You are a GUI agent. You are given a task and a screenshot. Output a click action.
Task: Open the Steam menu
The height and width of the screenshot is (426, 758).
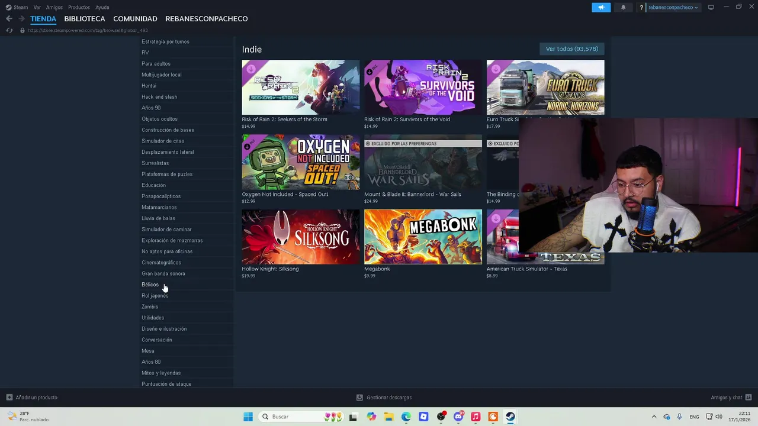click(21, 8)
